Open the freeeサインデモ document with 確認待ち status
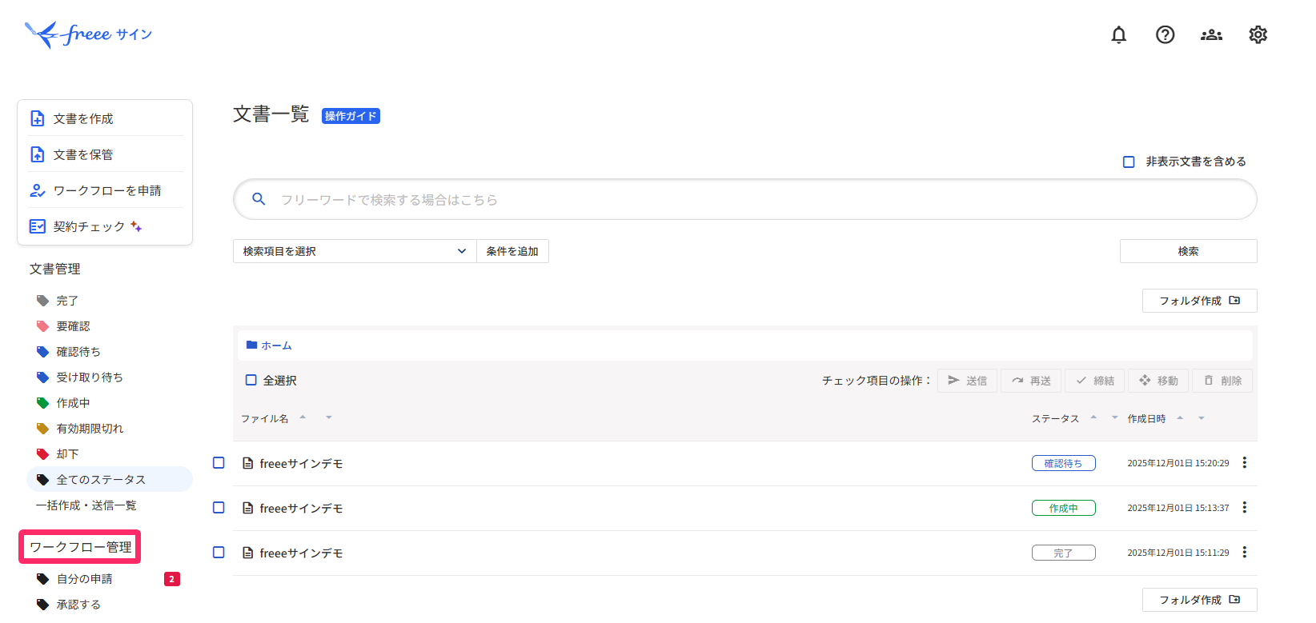 pos(301,463)
